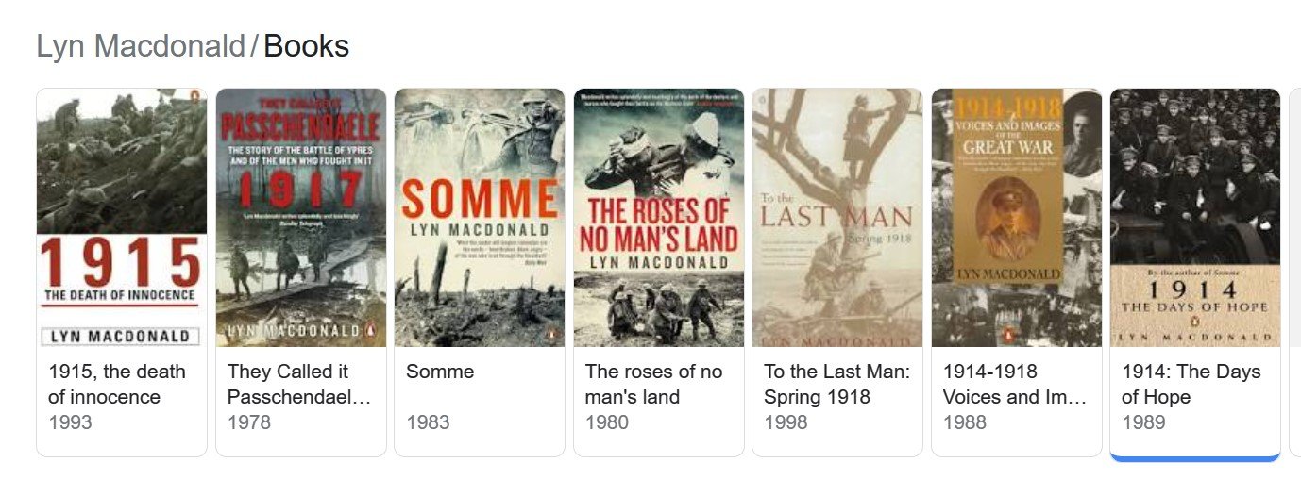Image resolution: width=1301 pixels, height=479 pixels.
Task: Click the 1998 publication year label
Action: 786,422
